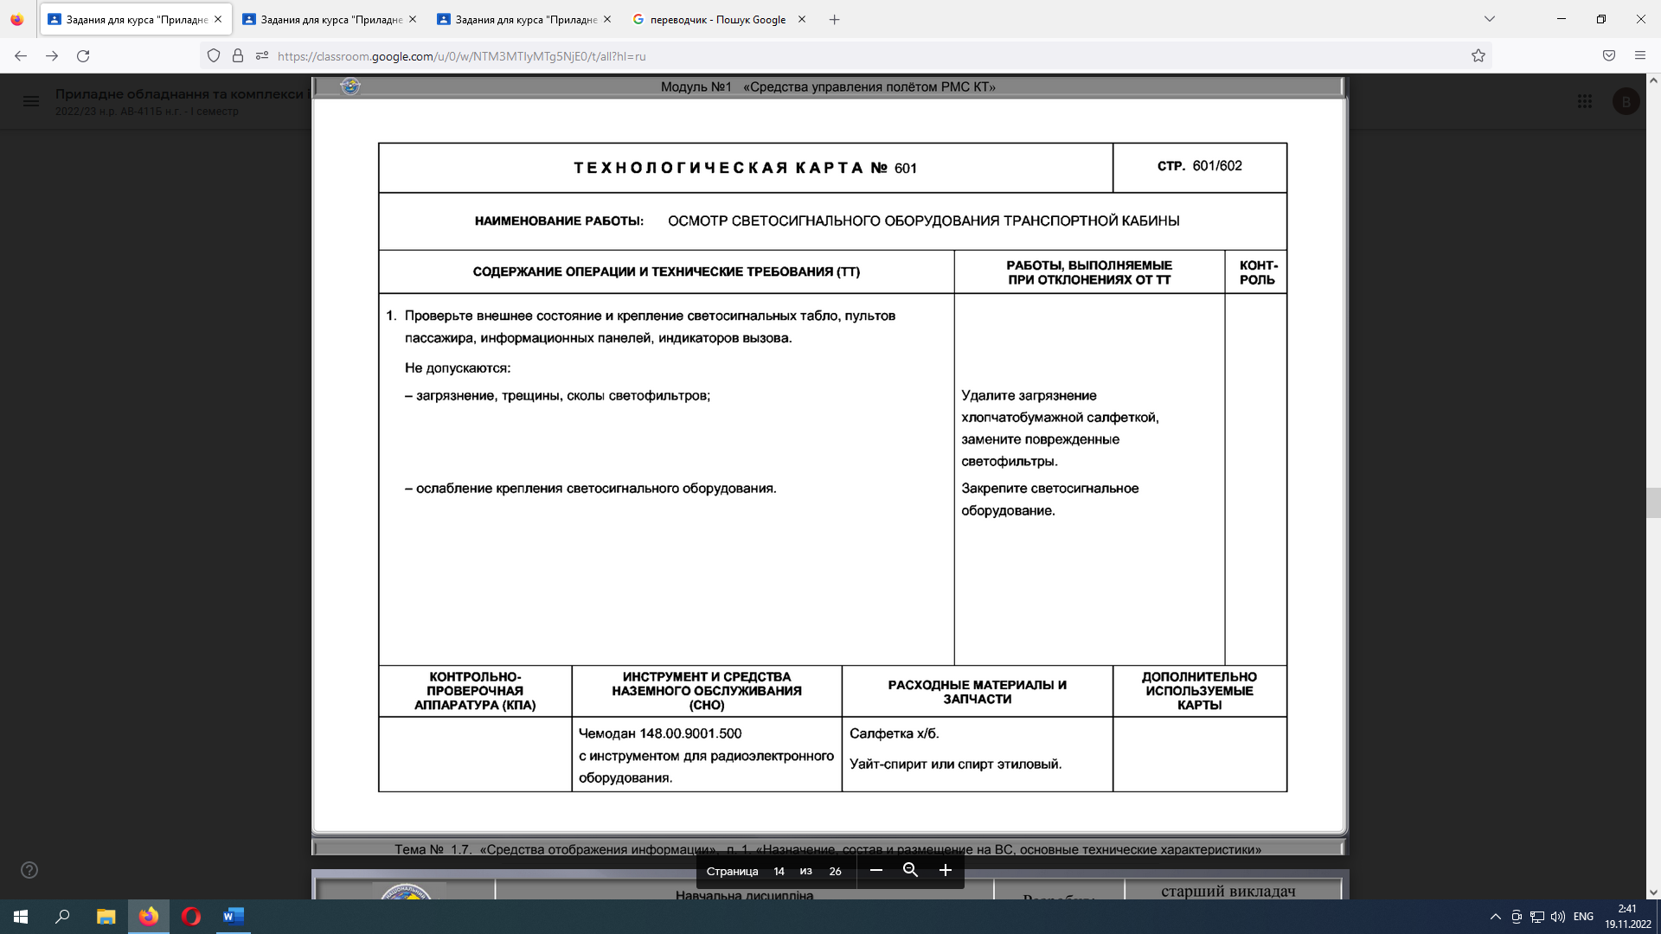The width and height of the screenshot is (1661, 934).
Task: Open Windows taskbar search
Action: coord(62,917)
